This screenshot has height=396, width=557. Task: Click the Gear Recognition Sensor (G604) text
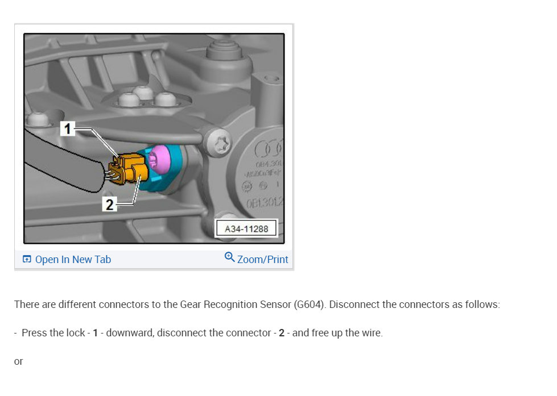[252, 305]
